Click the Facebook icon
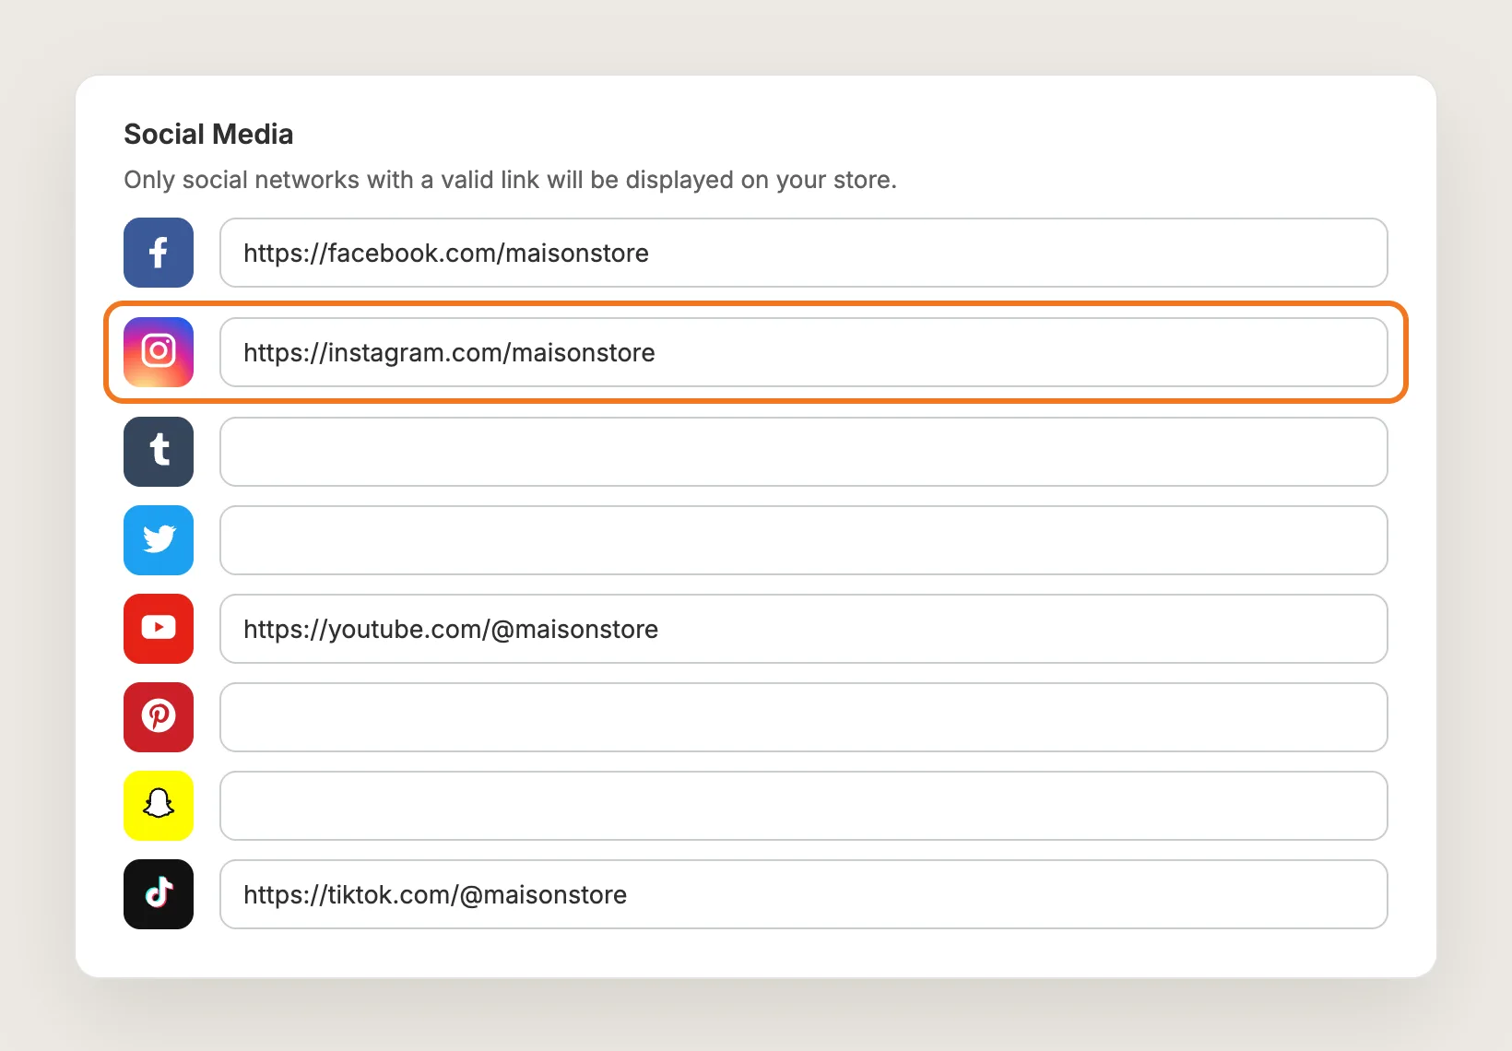This screenshot has width=1512, height=1051. coord(159,253)
